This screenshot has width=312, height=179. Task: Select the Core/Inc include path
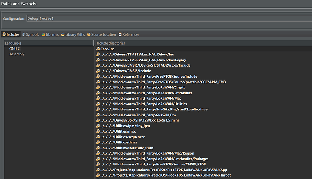[x=108, y=49]
